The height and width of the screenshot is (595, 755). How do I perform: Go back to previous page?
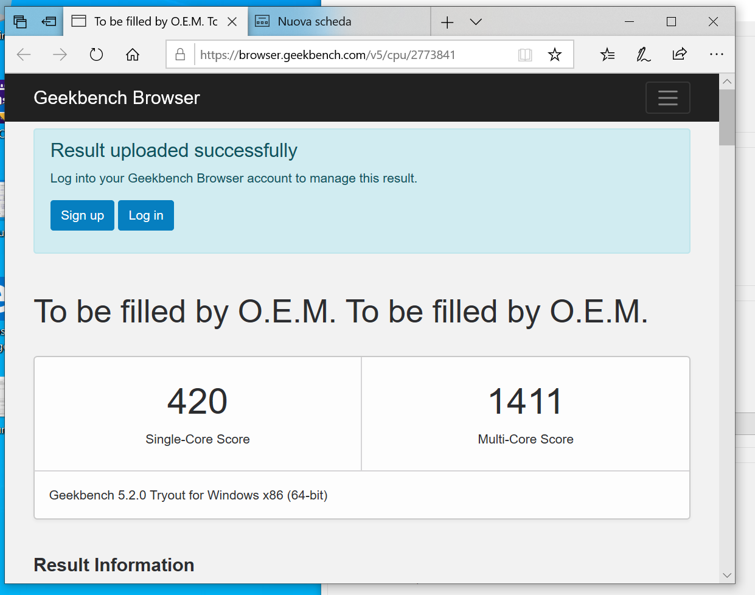pos(24,55)
